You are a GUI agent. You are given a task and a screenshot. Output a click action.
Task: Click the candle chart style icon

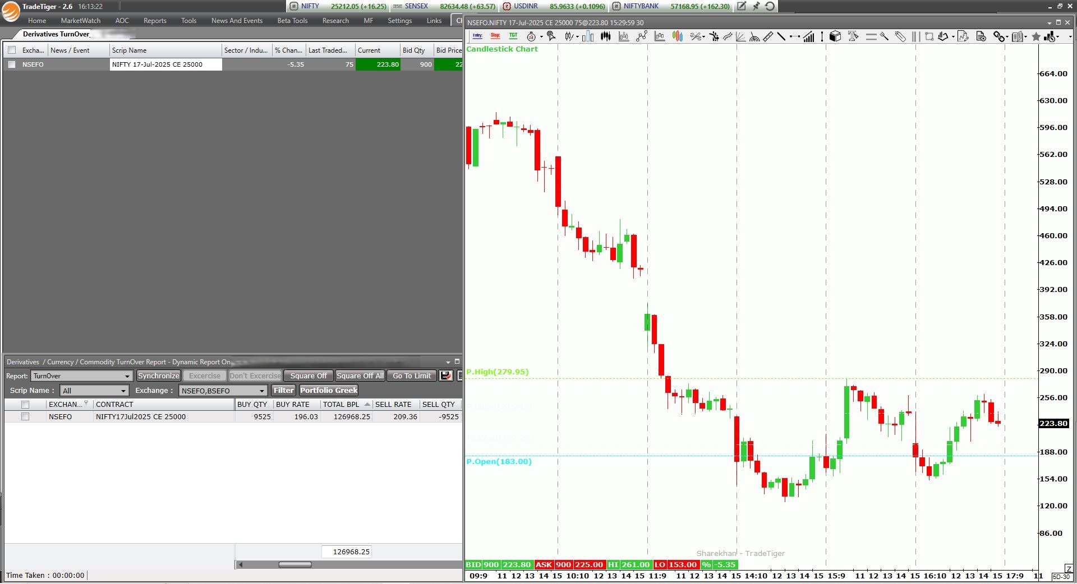tap(569, 36)
